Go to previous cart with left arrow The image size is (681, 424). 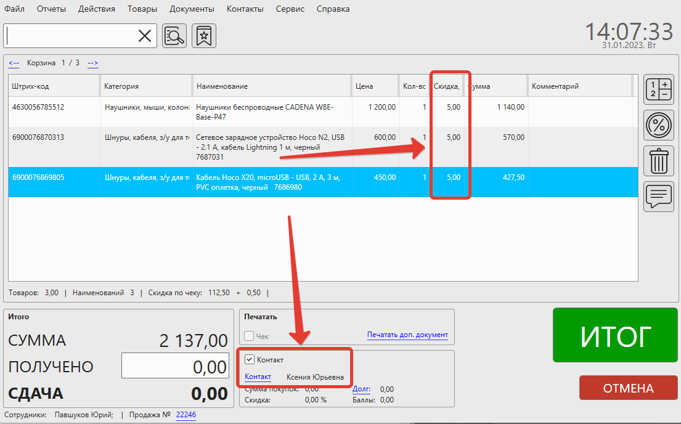(x=14, y=63)
